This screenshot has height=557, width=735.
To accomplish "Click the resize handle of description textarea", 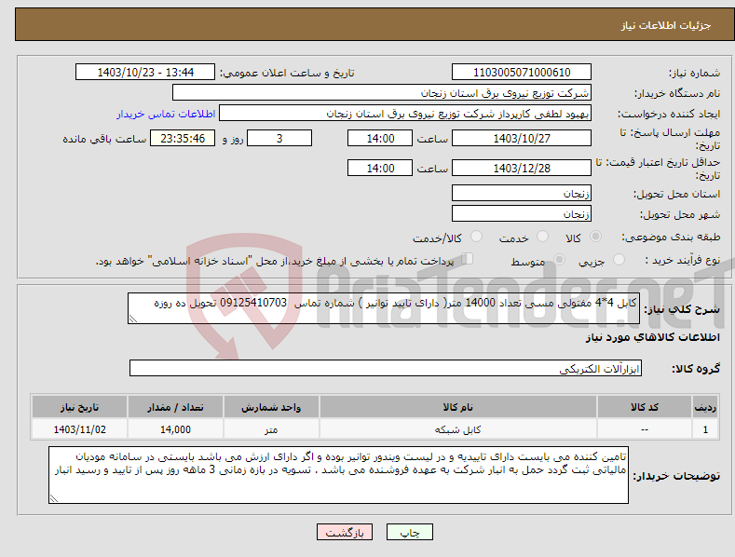I will pyautogui.click(x=133, y=319).
